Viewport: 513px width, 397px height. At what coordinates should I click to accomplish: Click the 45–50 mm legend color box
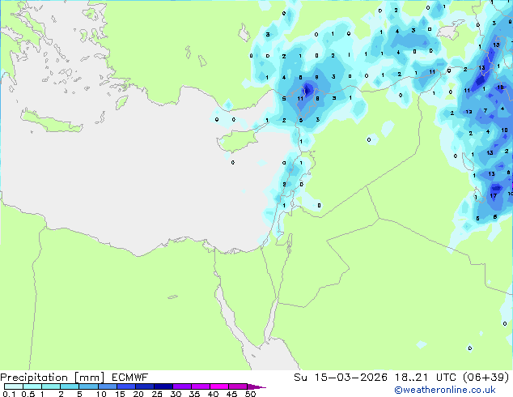coord(238,386)
